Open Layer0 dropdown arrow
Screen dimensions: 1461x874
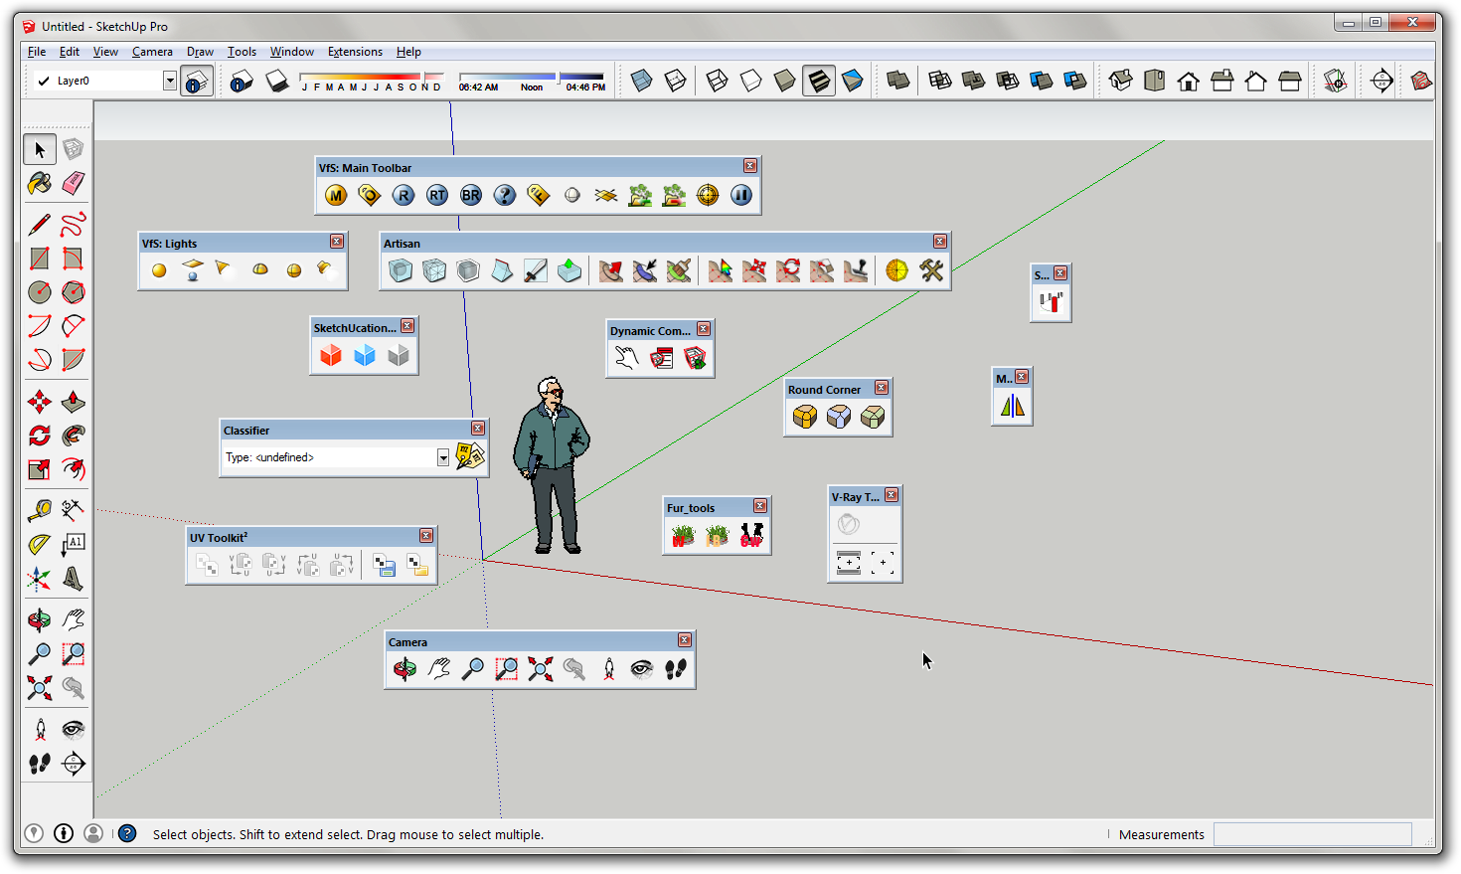click(170, 81)
